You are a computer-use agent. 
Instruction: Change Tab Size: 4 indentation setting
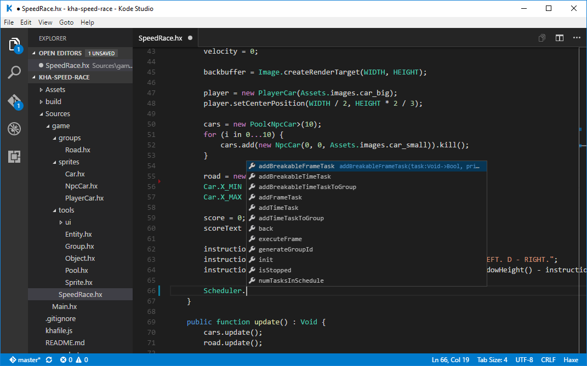pyautogui.click(x=492, y=360)
